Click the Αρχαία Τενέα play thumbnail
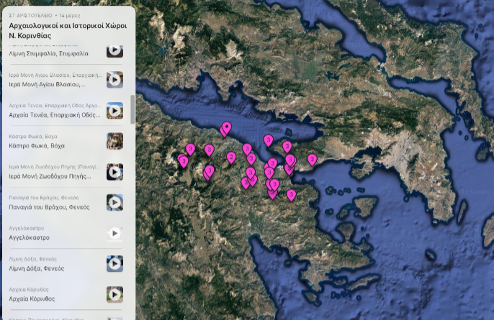This screenshot has width=494, height=320. pos(114,111)
